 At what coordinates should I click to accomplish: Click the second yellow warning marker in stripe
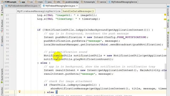coord(165,19)
